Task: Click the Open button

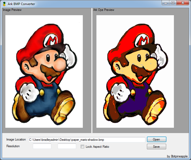Action: point(157,139)
